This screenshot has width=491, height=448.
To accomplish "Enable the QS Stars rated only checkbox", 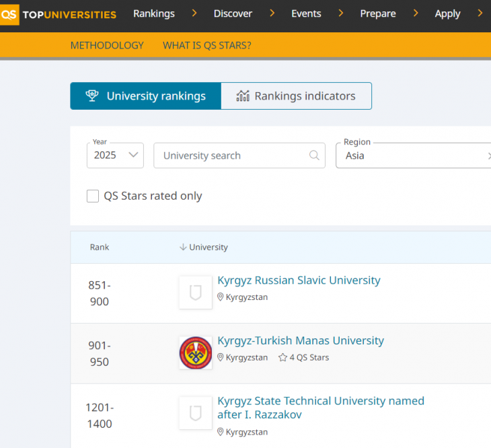I will click(93, 196).
